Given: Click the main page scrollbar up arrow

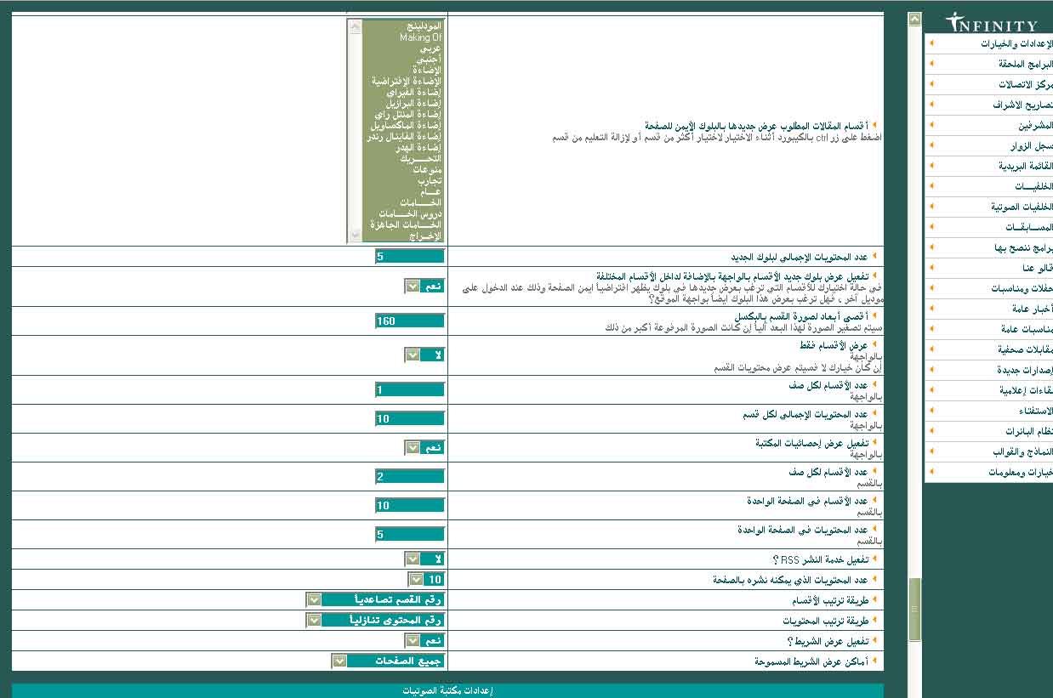Looking at the screenshot, I should [x=915, y=19].
